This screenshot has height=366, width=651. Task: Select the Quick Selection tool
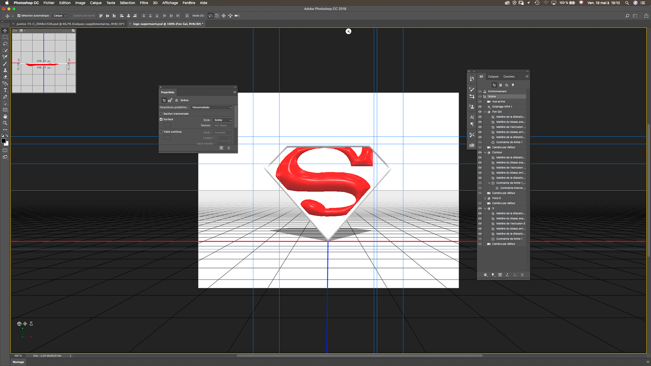click(x=5, y=50)
